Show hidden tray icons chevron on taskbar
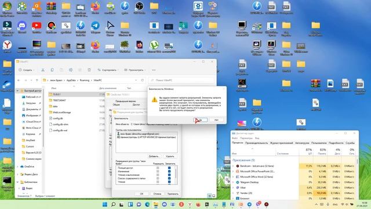The height and width of the screenshot is (209, 371). (317, 204)
